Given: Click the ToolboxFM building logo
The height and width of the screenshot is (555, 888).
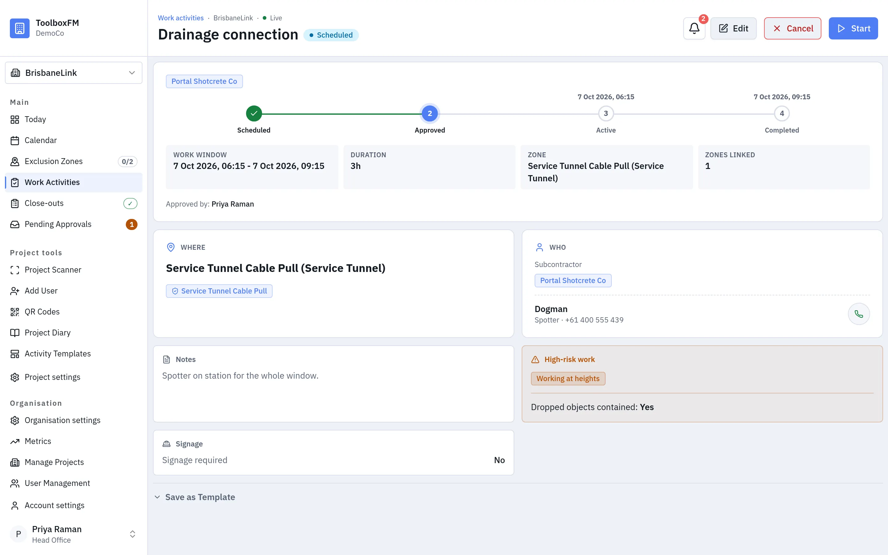Looking at the screenshot, I should click(x=20, y=28).
